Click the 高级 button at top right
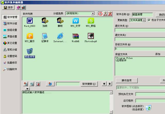Viewport: 165px width, 114px height. pyautogui.click(x=160, y=15)
